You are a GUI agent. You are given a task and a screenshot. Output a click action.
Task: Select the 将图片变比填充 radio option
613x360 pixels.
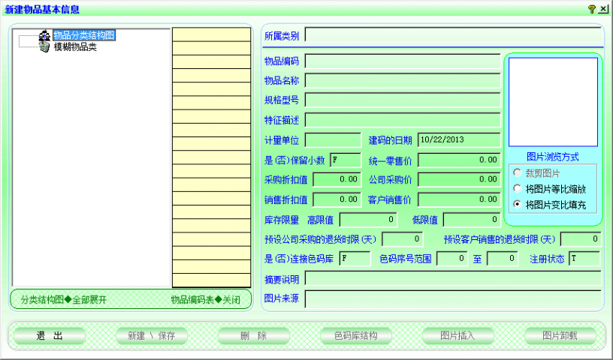517,204
